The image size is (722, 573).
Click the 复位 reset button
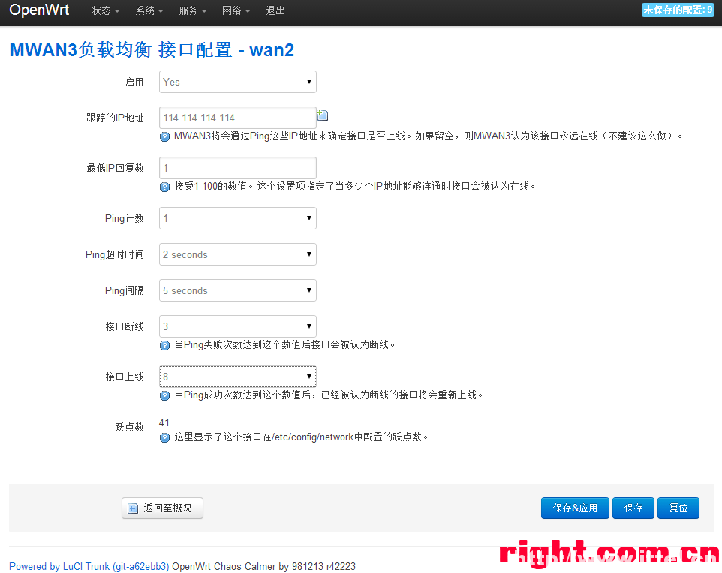coord(678,508)
